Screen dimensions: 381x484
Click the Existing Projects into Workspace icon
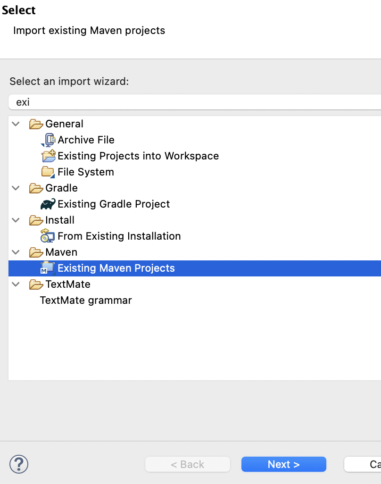tap(49, 156)
